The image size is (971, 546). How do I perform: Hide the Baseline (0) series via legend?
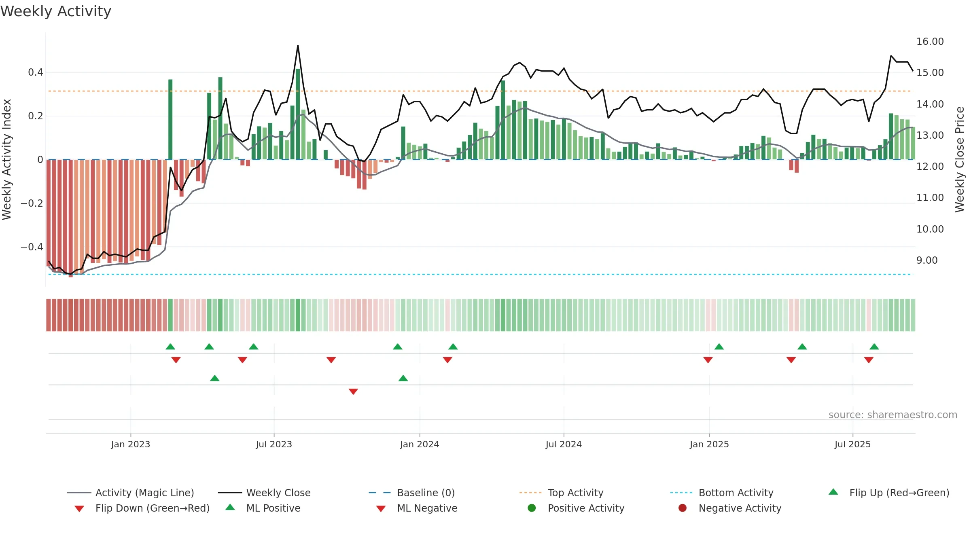412,493
